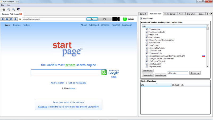
Task: Switch to the General tab
Action: tap(143, 14)
